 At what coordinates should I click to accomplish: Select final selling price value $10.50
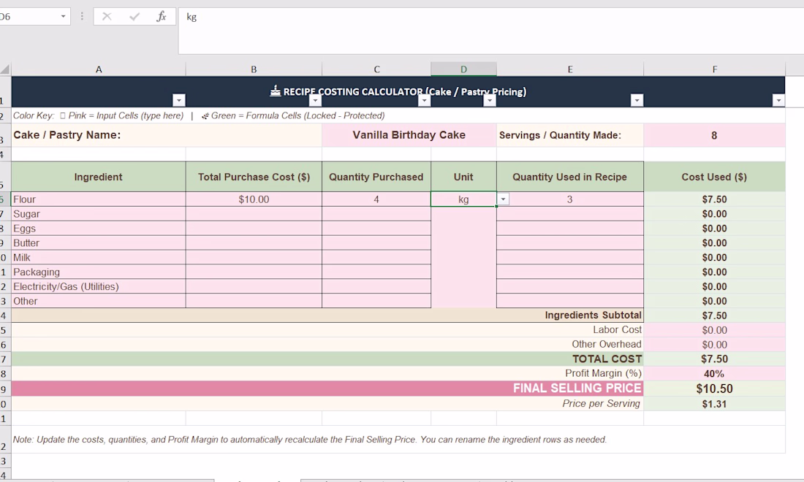click(x=714, y=389)
